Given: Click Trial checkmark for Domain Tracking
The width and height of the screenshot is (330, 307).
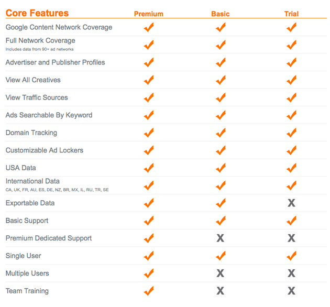Looking at the screenshot, I should (x=291, y=133).
